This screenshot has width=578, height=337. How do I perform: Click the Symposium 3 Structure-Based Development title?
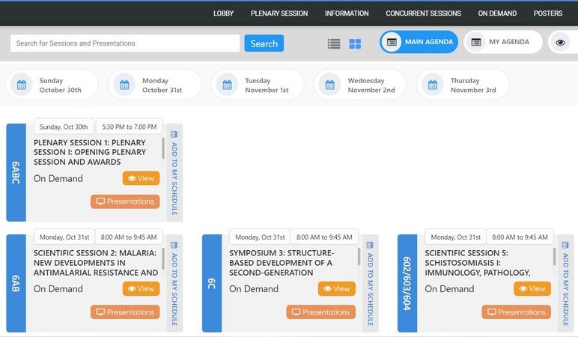(x=282, y=263)
